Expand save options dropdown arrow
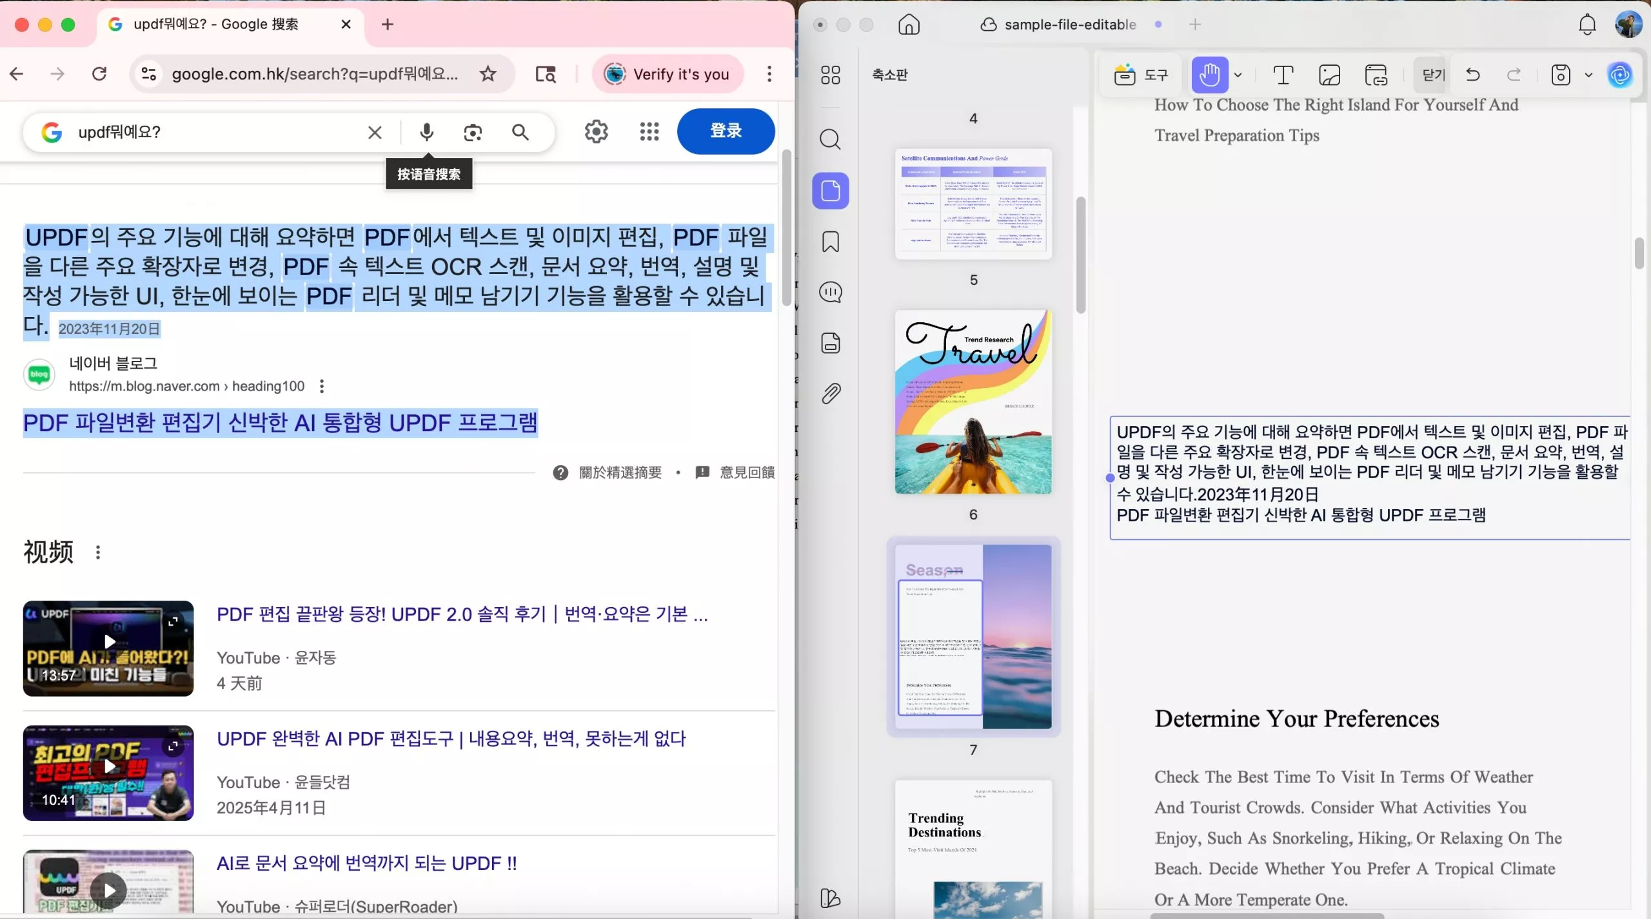 pyautogui.click(x=1588, y=75)
